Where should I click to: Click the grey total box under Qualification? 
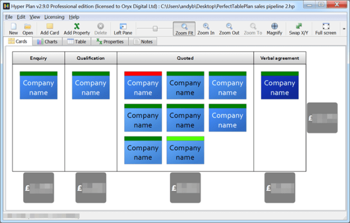point(91,188)
